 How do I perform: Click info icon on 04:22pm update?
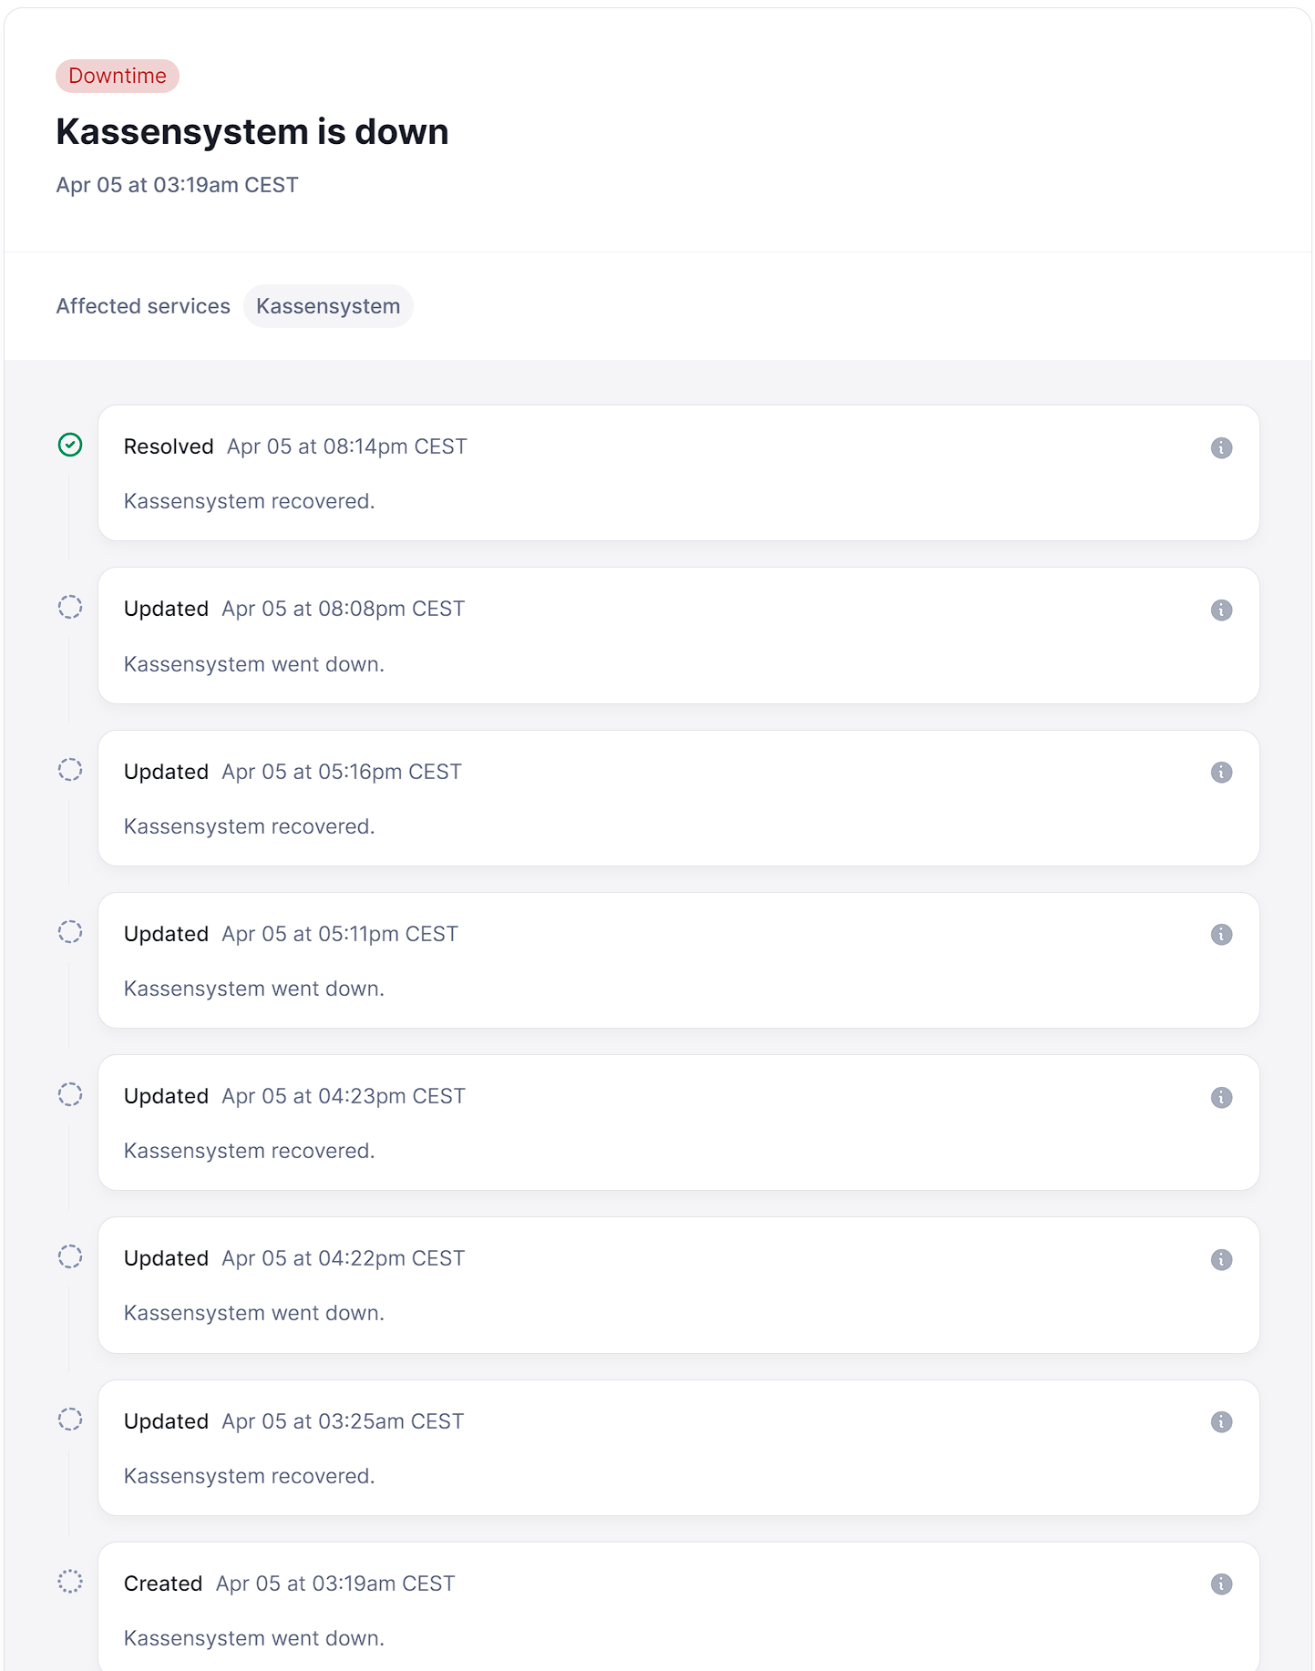click(x=1221, y=1259)
